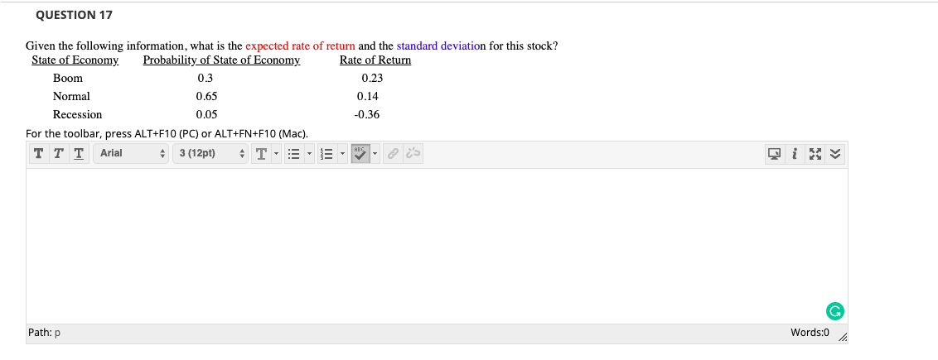Toggle the ABC spell checker
This screenshot has width=938, height=360.
360,153
